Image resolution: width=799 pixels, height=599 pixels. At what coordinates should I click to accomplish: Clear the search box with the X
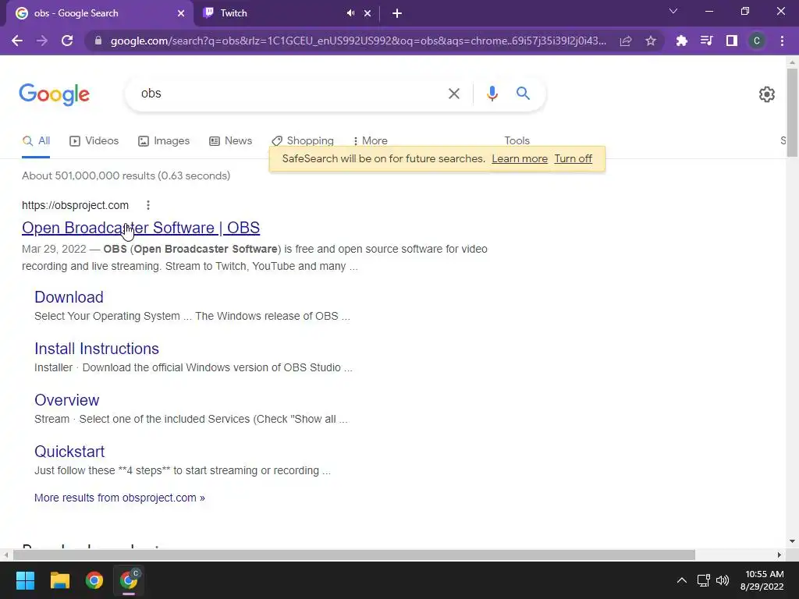tap(453, 94)
